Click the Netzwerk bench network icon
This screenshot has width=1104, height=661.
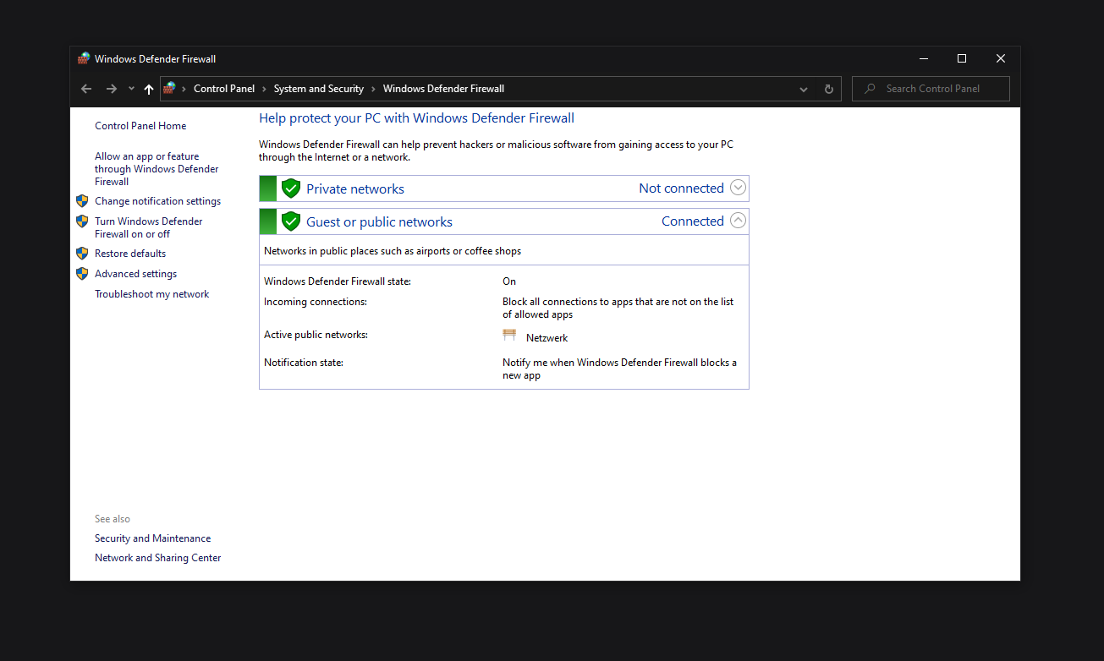[509, 336]
